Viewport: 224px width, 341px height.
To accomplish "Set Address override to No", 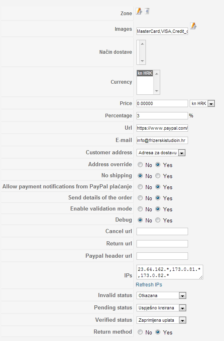I will click(x=140, y=165).
